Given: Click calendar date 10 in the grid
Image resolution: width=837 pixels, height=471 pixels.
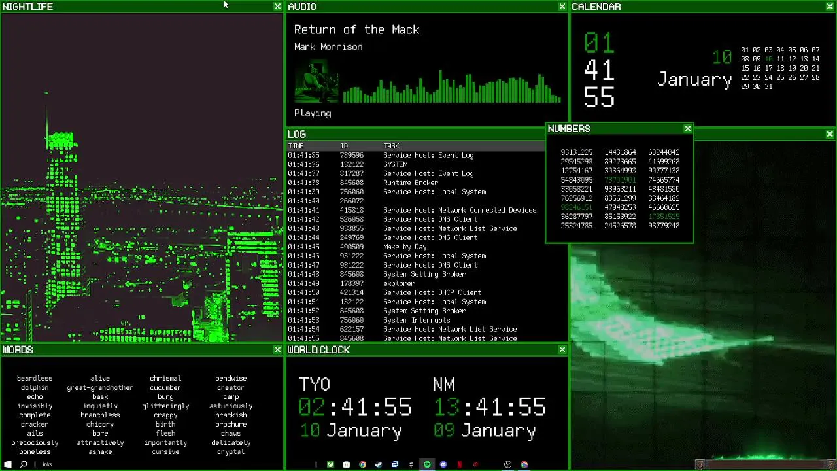Looking at the screenshot, I should point(768,59).
